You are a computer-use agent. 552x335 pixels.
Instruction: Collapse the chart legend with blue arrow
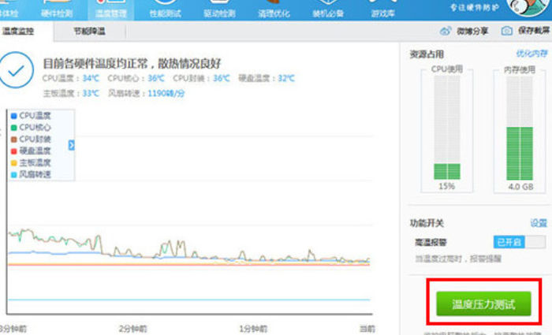tap(71, 145)
